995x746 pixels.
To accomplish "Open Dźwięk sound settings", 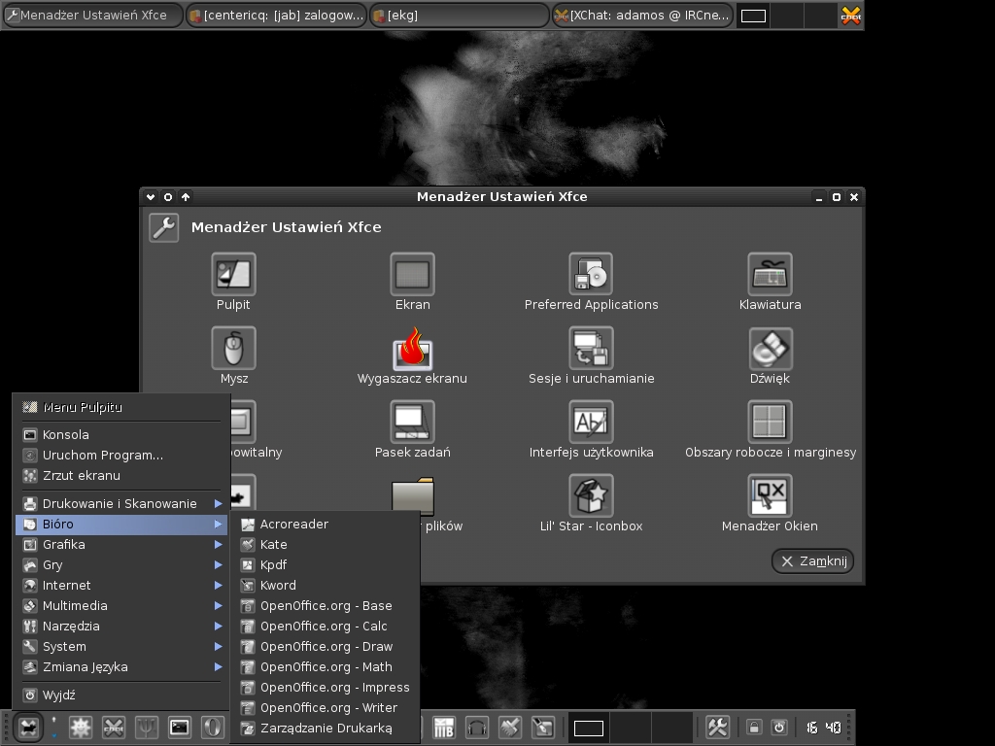I will pos(770,349).
